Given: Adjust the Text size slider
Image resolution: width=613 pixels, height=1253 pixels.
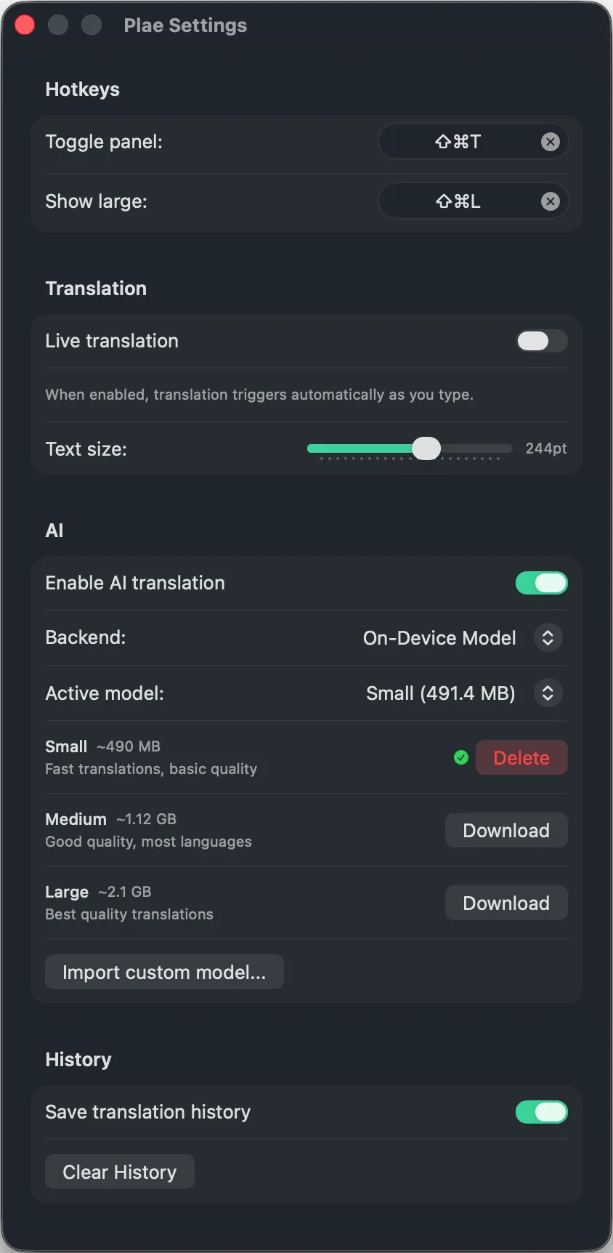Looking at the screenshot, I should point(426,448).
